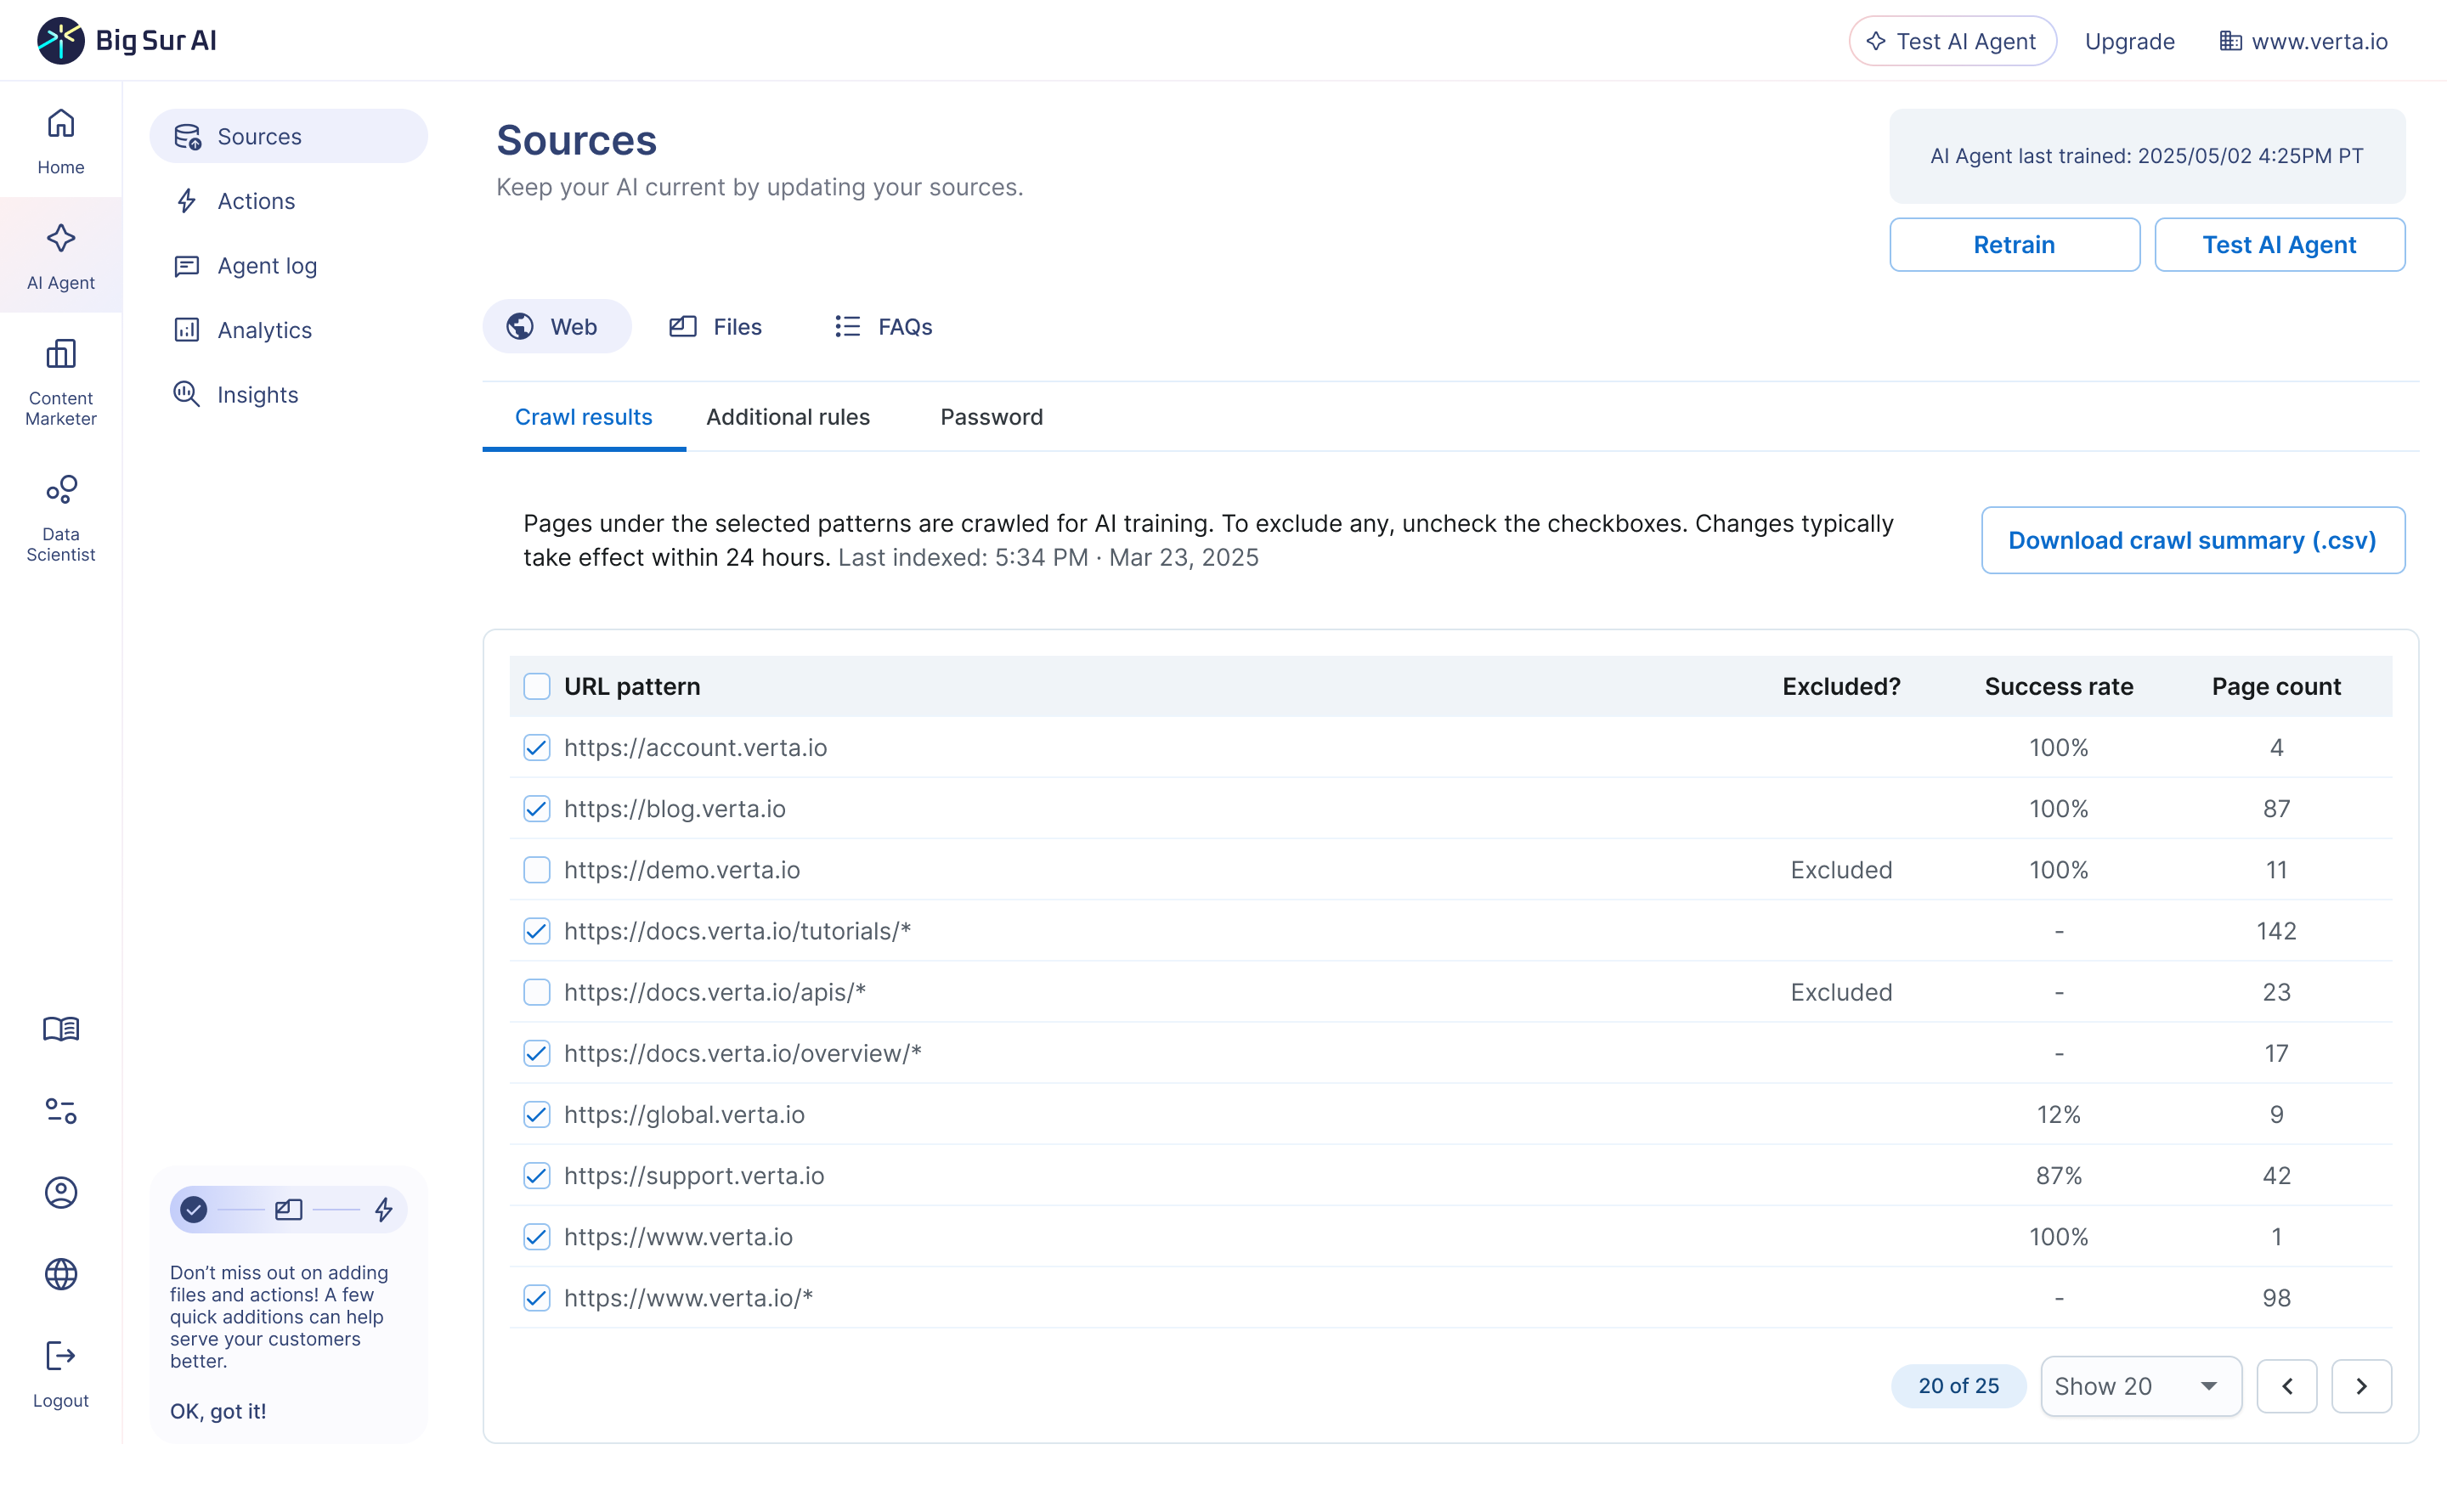
Task: Download crawl summary csv
Action: click(x=2192, y=540)
